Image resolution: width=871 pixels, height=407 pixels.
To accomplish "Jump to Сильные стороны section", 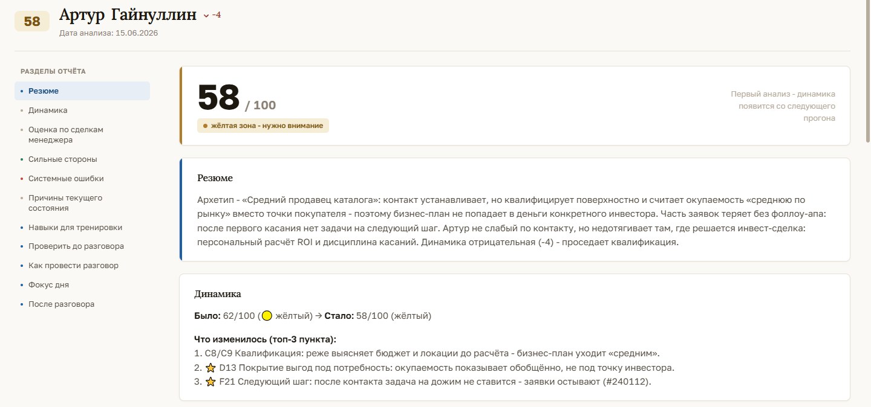I will click(x=82, y=159).
